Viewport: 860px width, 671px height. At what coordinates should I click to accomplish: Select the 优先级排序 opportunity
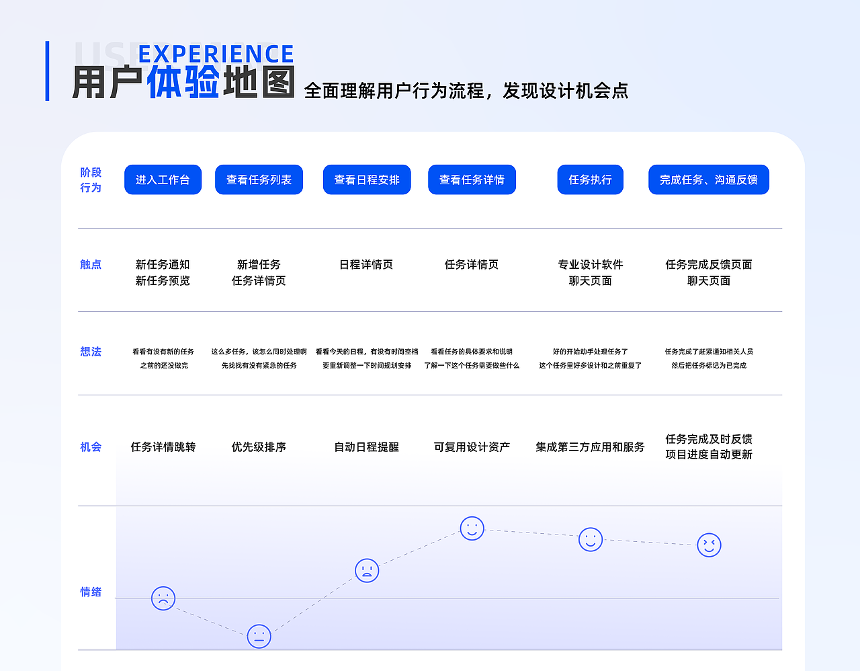coord(259,447)
